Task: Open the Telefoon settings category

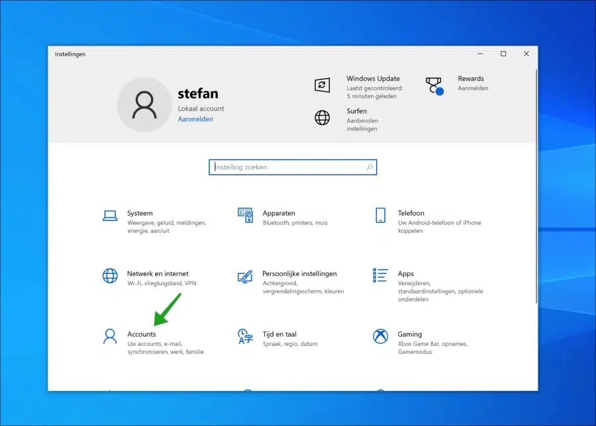Action: (x=428, y=221)
